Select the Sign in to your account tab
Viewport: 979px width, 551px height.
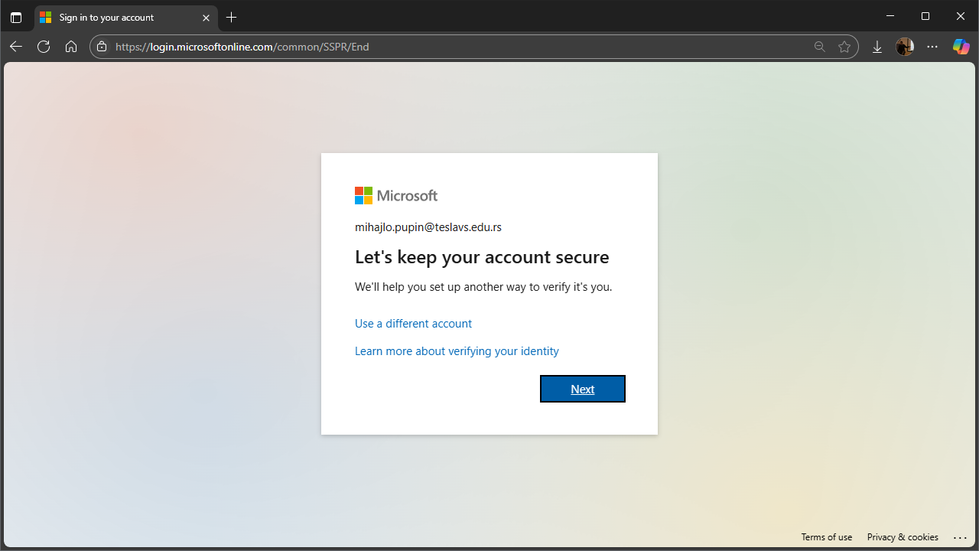point(126,17)
